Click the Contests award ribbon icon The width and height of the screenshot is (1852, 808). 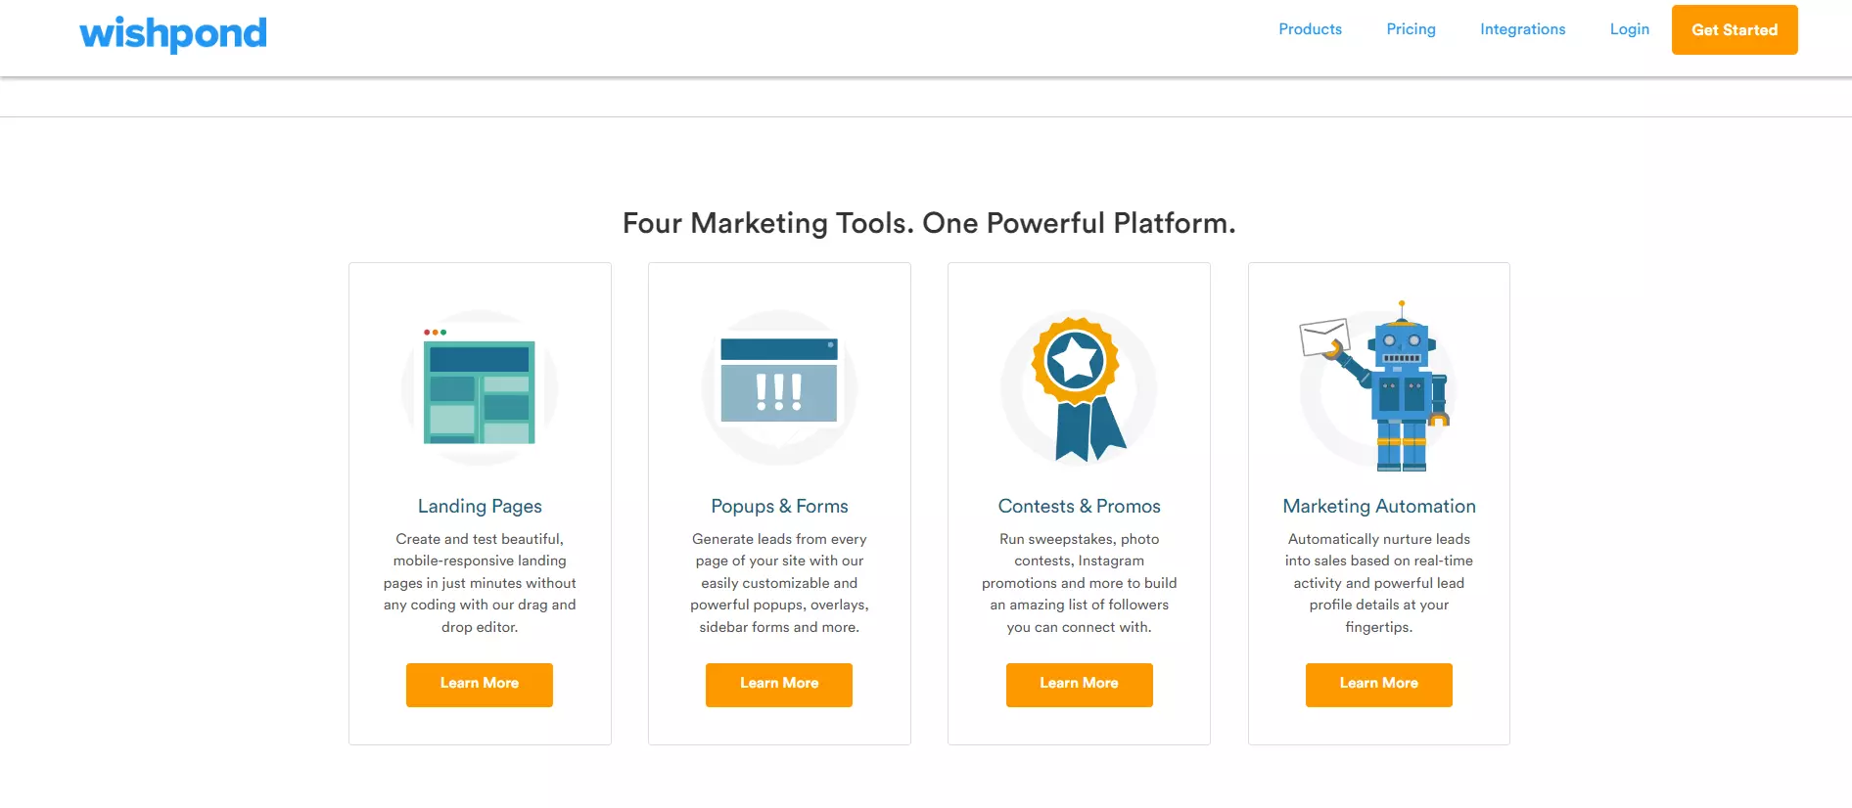[1079, 387]
